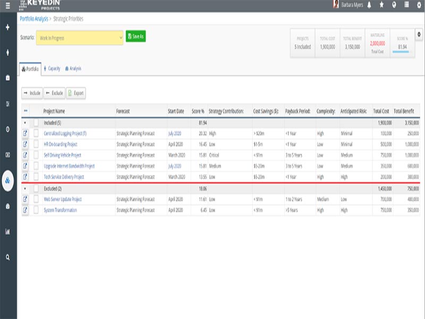Open favorites via the star icon

(381, 5)
